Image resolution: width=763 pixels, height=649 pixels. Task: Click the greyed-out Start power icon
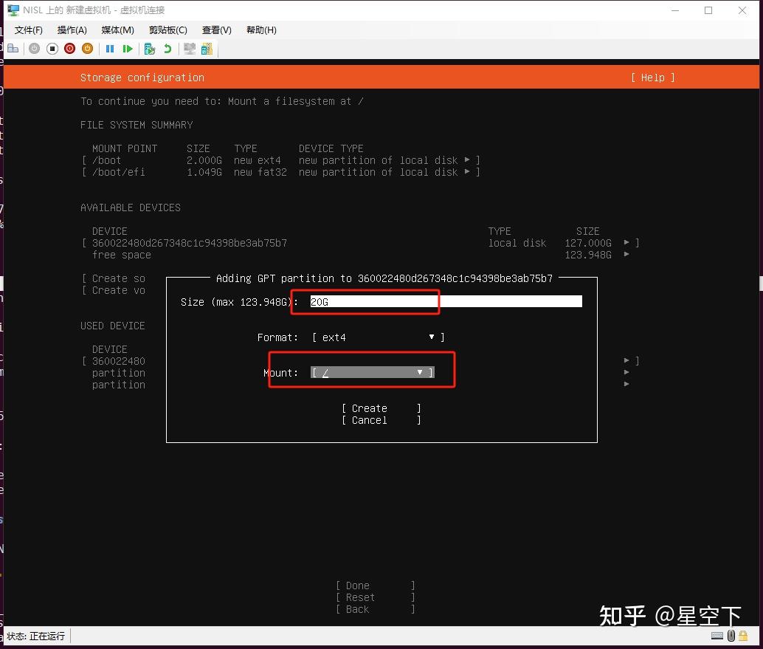[34, 49]
